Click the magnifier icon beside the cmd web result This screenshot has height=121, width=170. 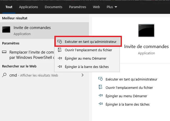4,75
